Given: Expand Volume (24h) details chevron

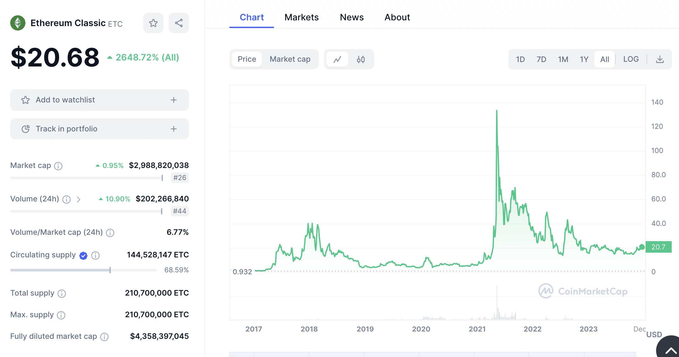Looking at the screenshot, I should (79, 199).
